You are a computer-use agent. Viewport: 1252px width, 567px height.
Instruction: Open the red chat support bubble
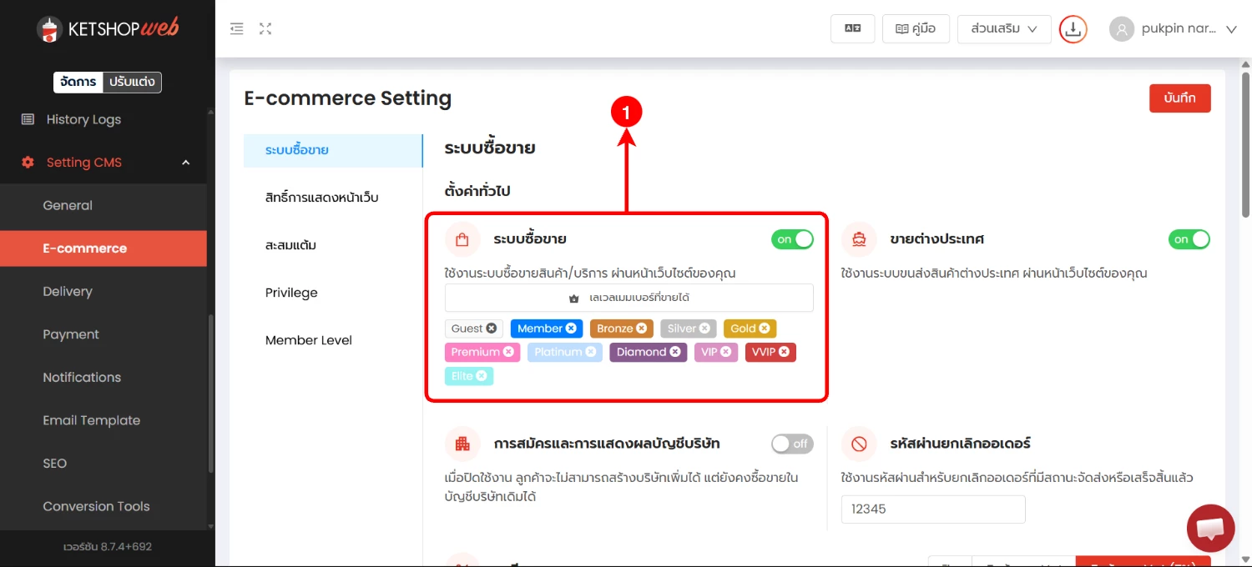click(1210, 528)
